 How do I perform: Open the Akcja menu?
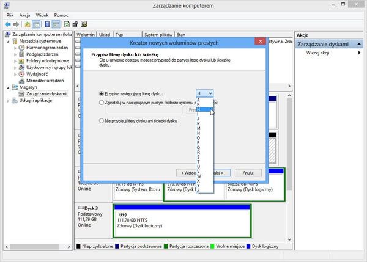tap(24, 15)
